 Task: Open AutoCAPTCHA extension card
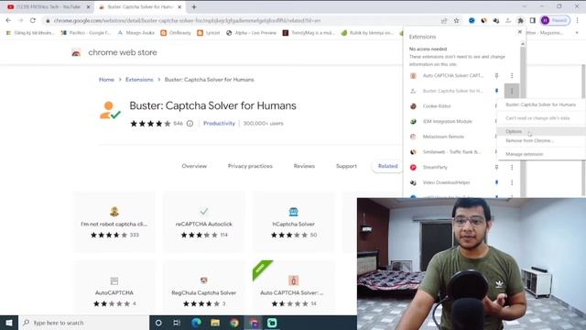114,287
